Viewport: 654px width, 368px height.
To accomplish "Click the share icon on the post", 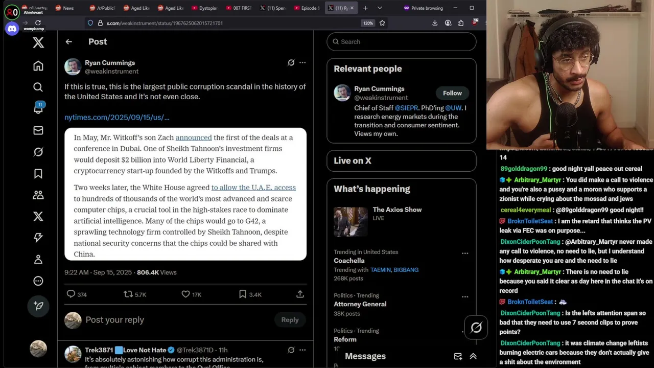I will (300, 294).
